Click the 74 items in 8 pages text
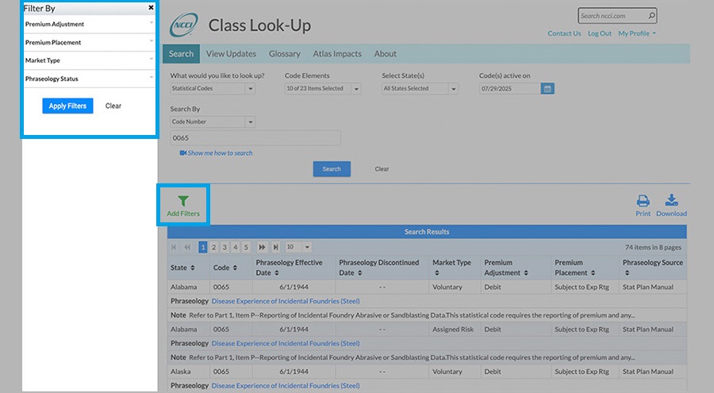714x393 pixels. [653, 248]
